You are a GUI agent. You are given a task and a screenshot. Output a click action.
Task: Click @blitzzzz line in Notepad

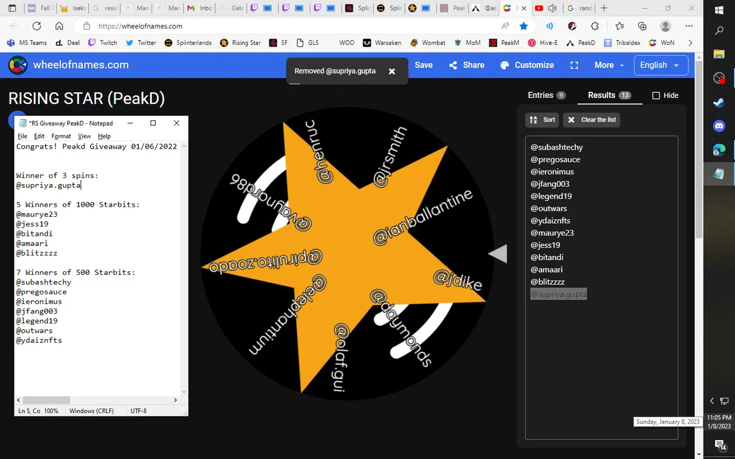click(37, 253)
